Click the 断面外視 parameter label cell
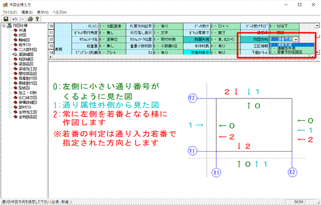Screen dimensions: 321x205 click(197, 39)
